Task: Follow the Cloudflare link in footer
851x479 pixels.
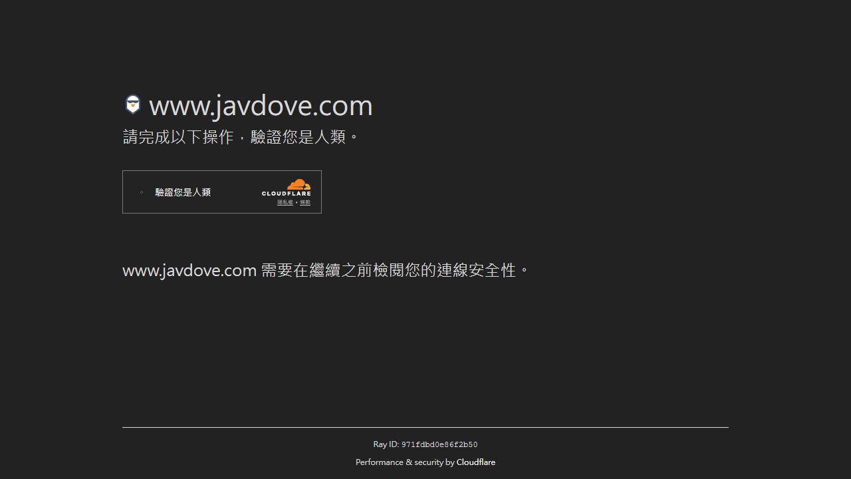Action: [x=476, y=462]
